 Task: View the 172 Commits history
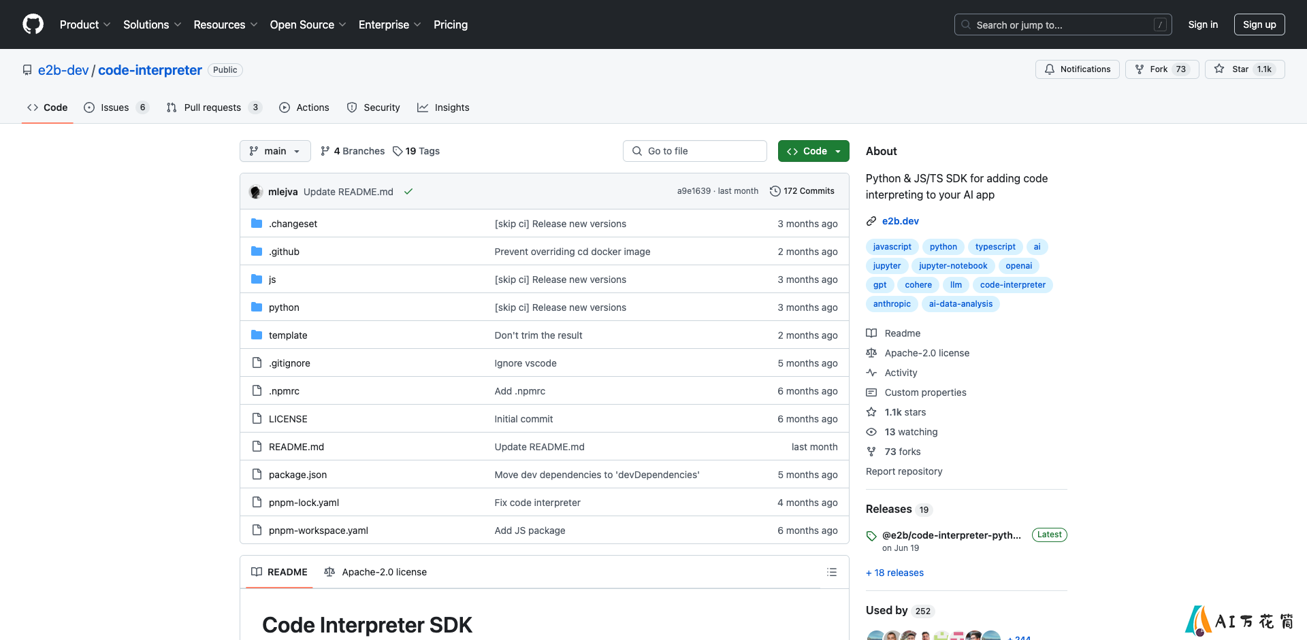tap(802, 191)
